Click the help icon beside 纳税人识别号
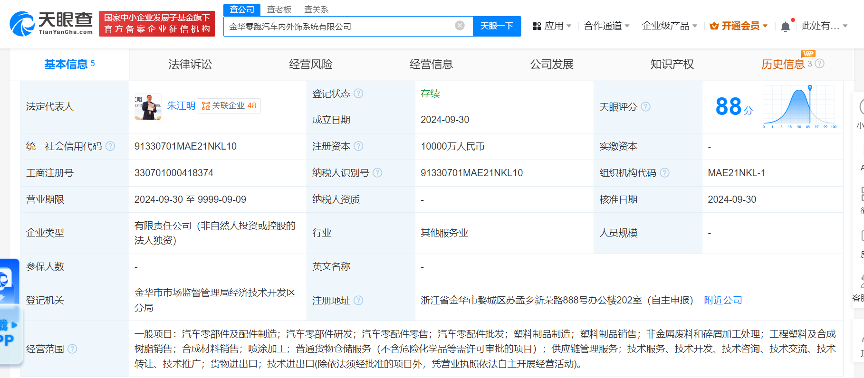Screen dimensions: 864x378 (x=377, y=173)
